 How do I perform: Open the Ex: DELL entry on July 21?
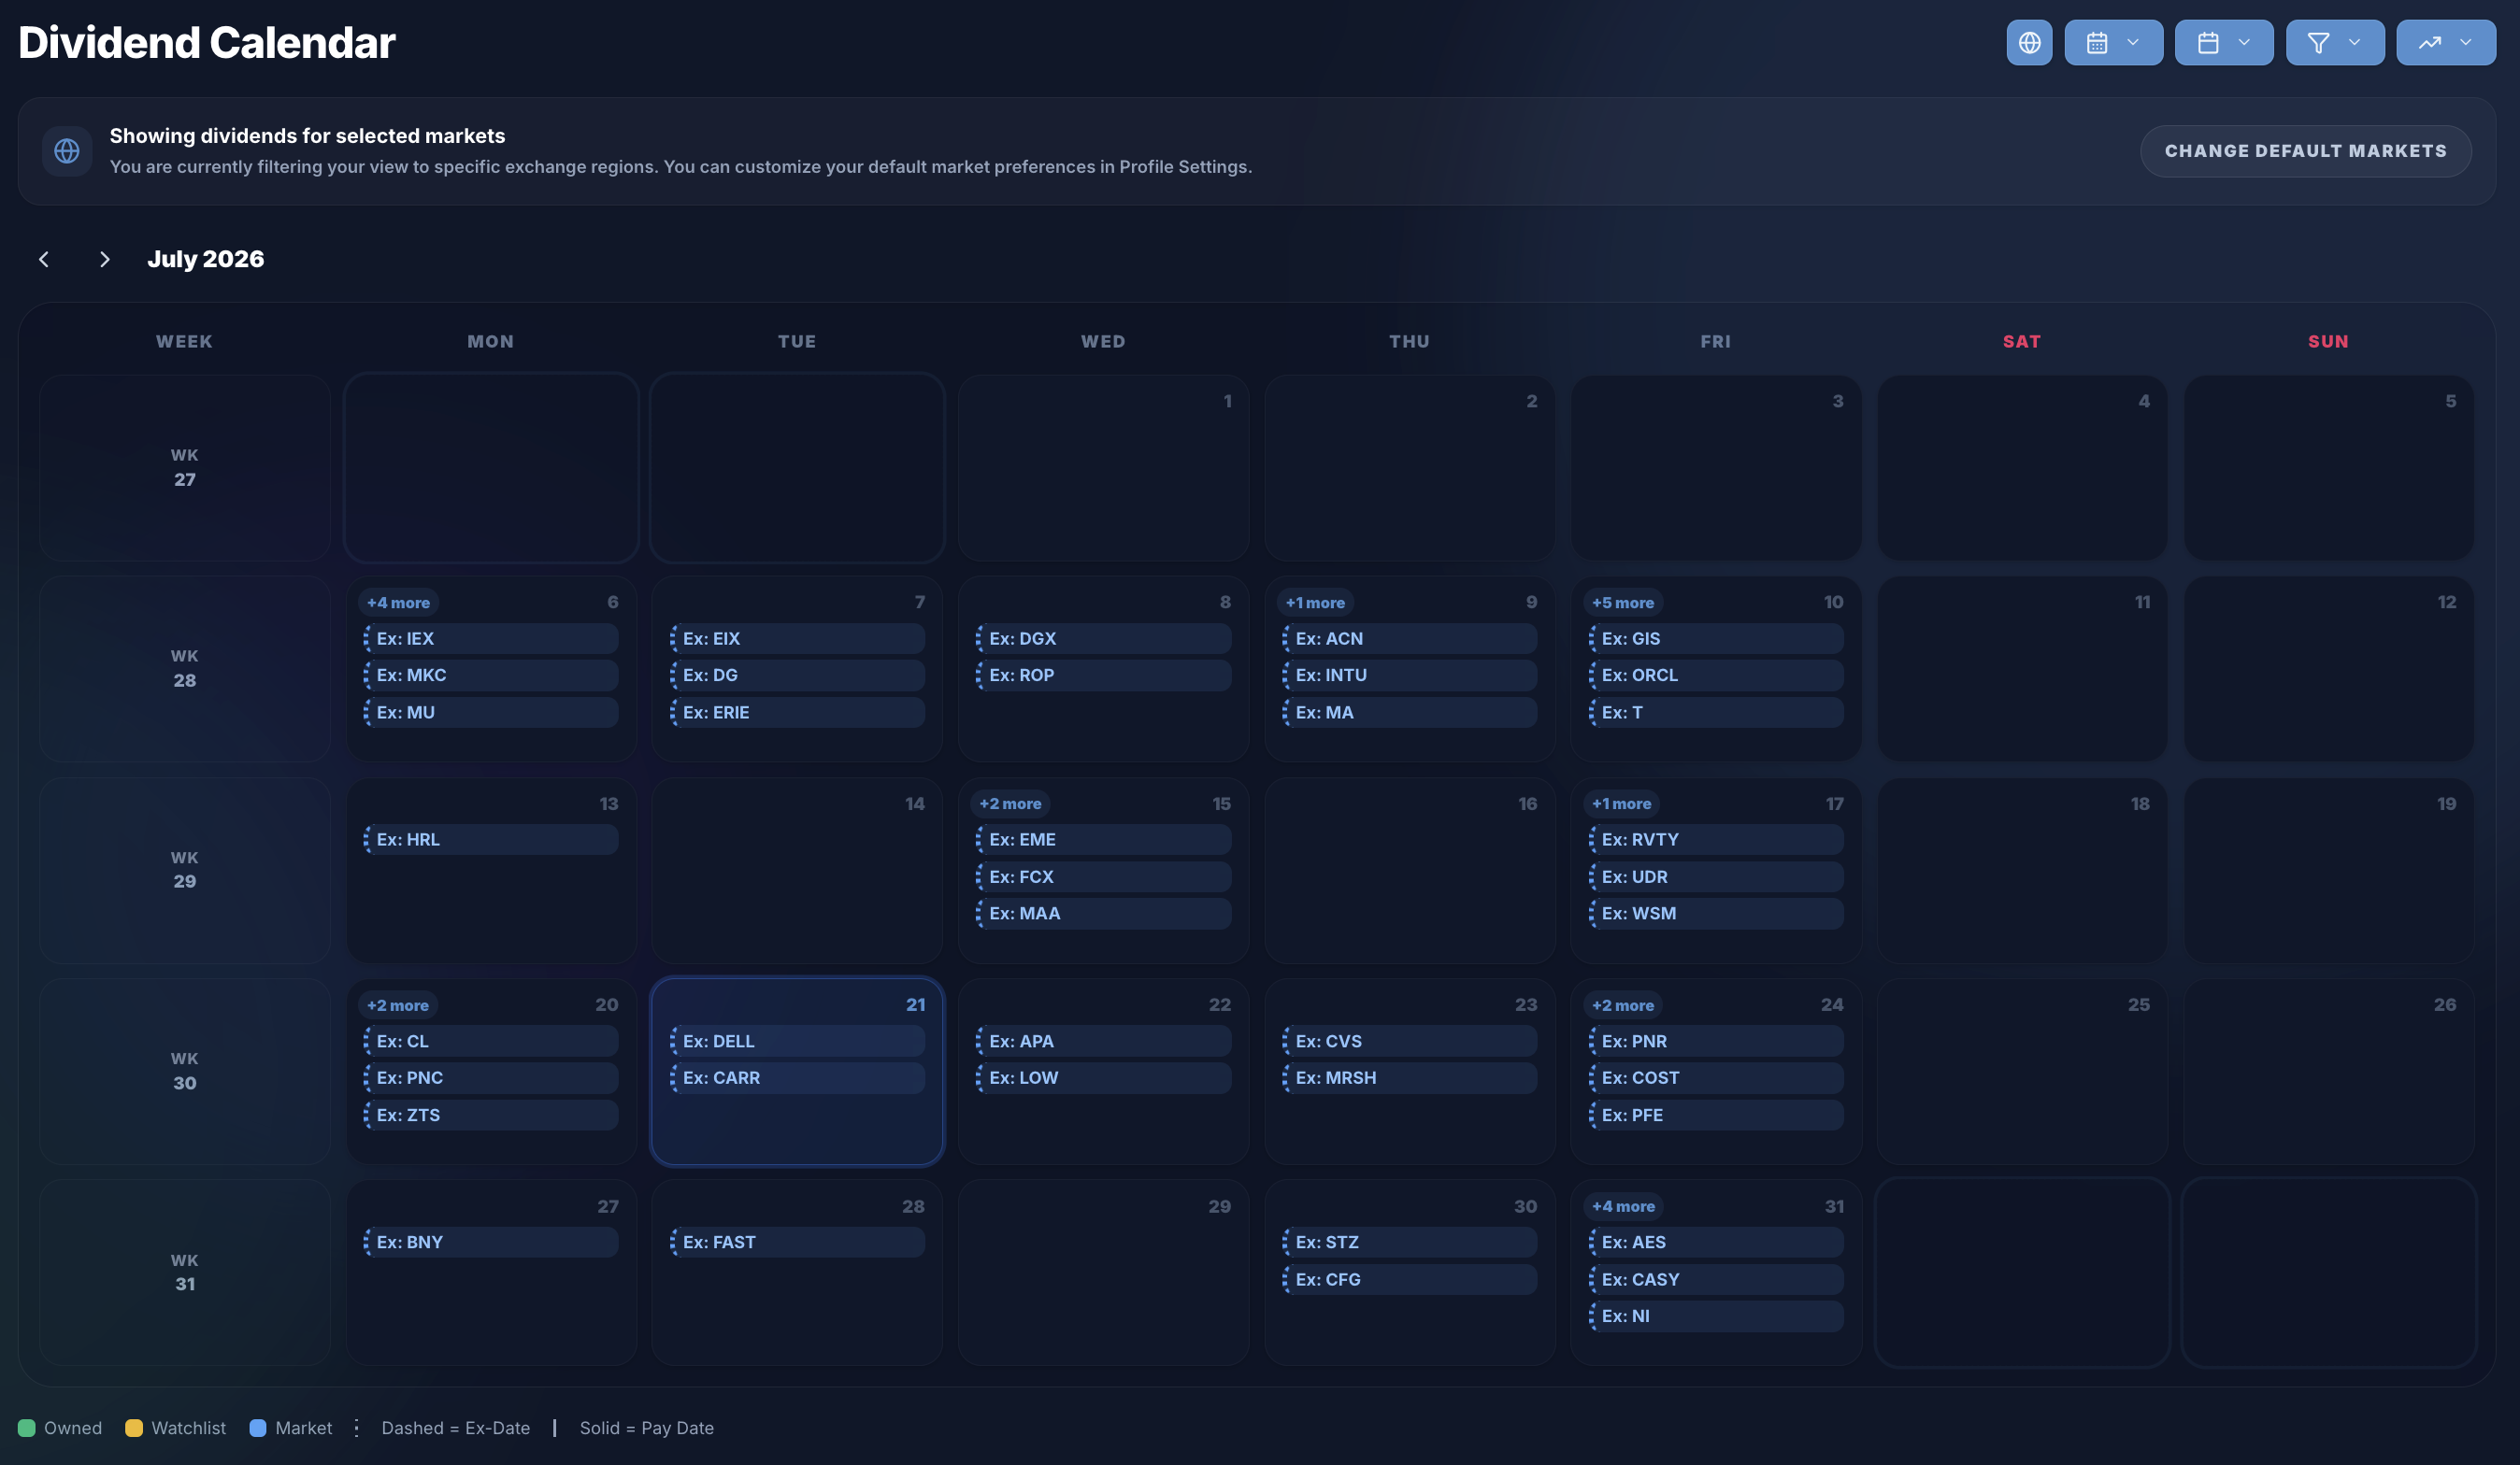(x=797, y=1041)
